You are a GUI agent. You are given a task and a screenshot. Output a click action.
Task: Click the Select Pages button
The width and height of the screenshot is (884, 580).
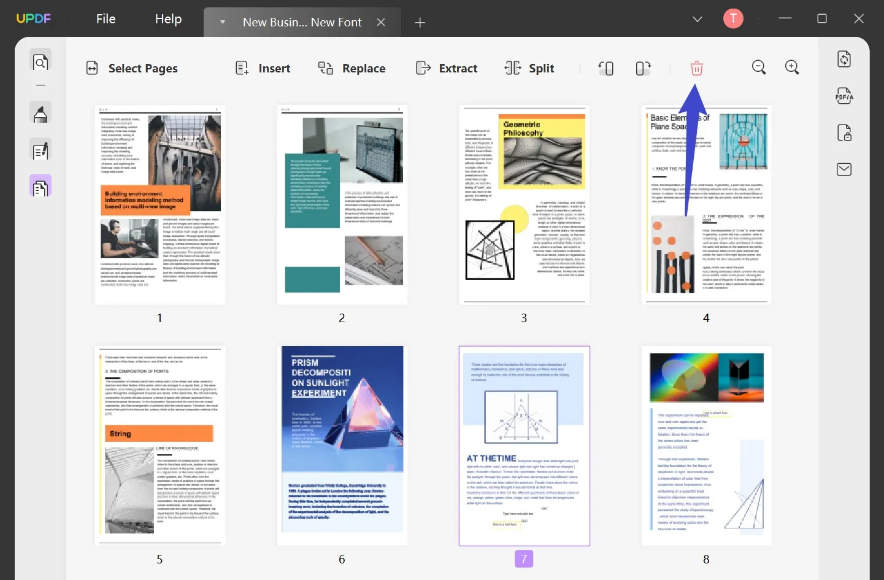click(x=132, y=68)
